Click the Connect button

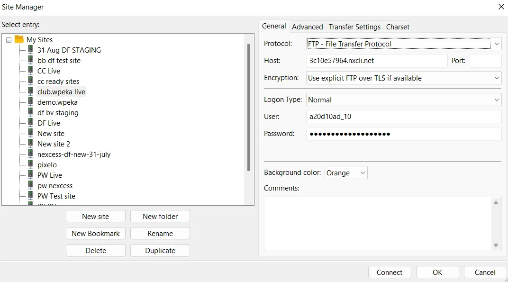[x=390, y=272]
